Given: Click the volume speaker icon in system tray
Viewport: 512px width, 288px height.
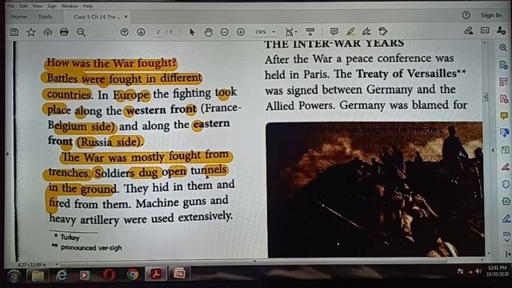Looking at the screenshot, I should point(478,271).
